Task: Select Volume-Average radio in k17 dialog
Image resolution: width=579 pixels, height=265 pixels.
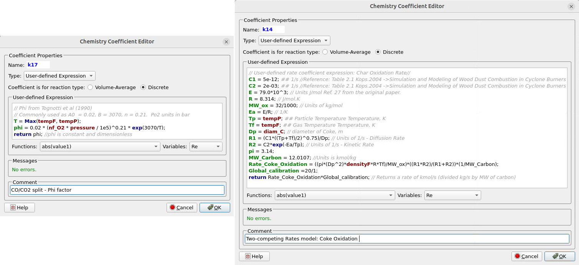Action: click(x=91, y=87)
